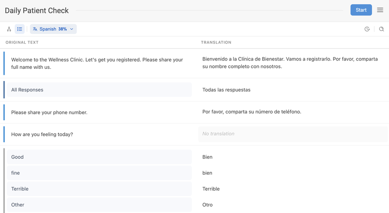
Task: Select the list view icon
Action: (x=19, y=29)
